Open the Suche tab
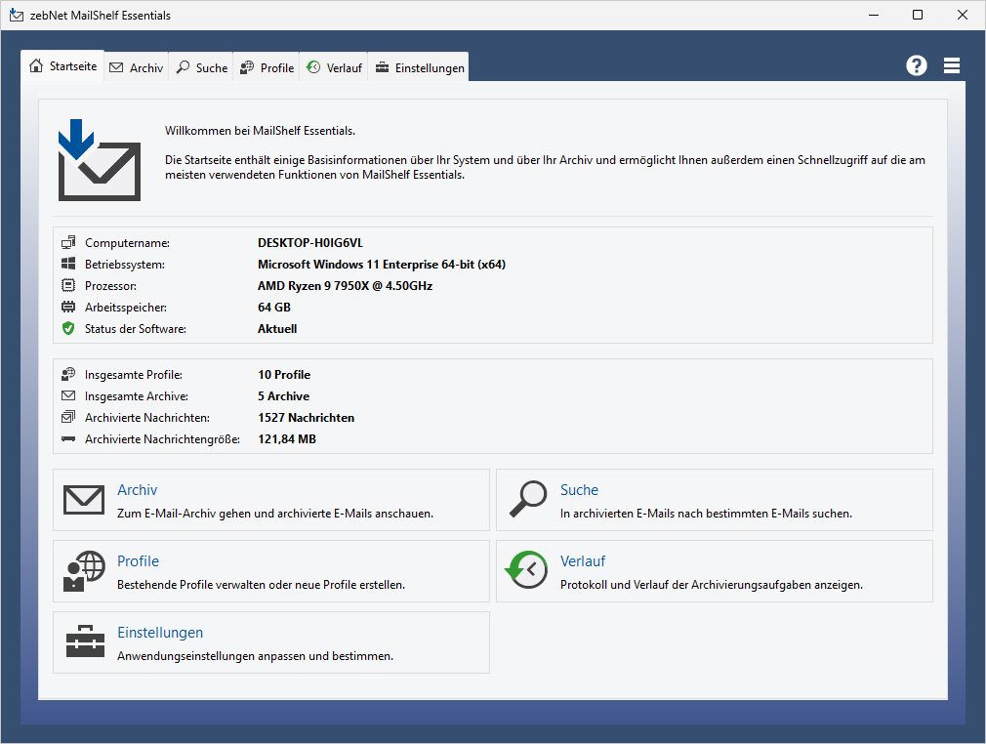Image resolution: width=986 pixels, height=744 pixels. pos(201,67)
